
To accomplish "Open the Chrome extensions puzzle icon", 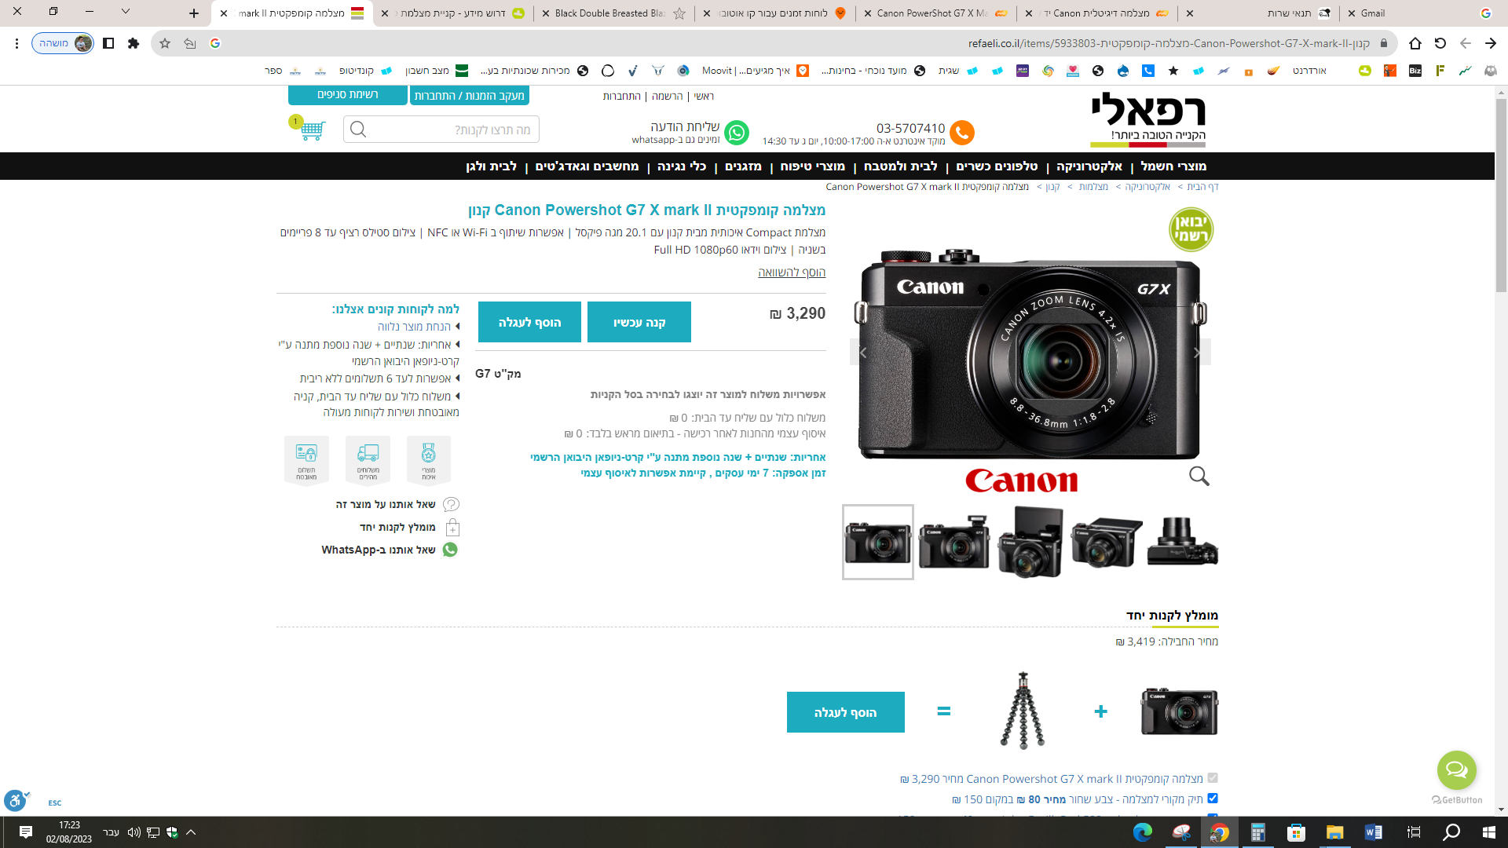I will pyautogui.click(x=134, y=43).
